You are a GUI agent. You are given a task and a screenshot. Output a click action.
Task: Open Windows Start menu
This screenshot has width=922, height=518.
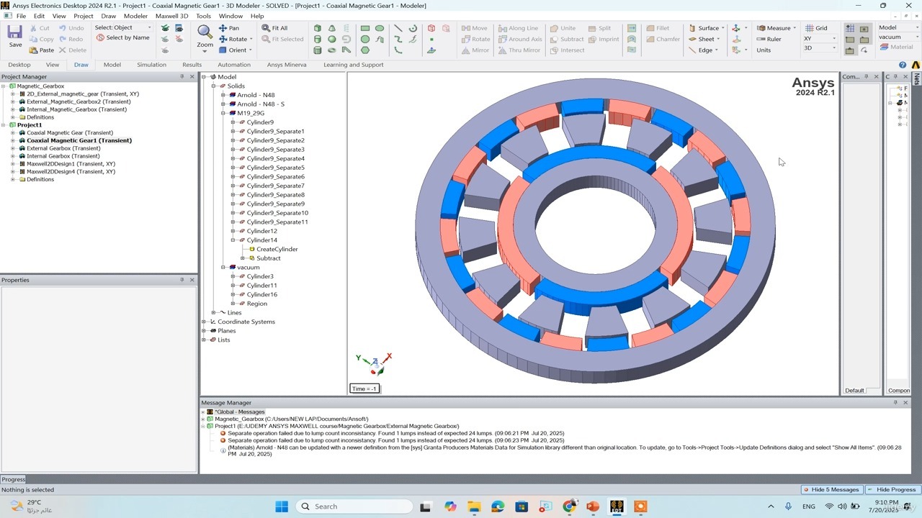click(x=282, y=506)
